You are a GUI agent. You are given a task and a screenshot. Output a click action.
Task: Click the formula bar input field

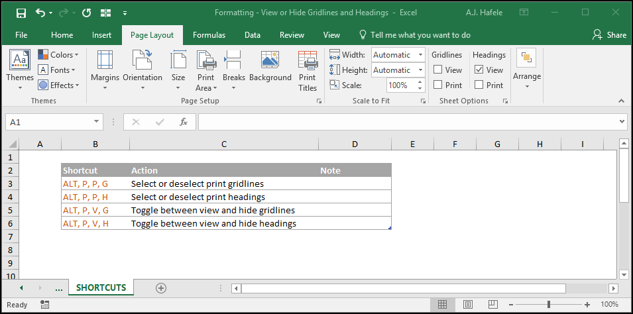coord(408,122)
